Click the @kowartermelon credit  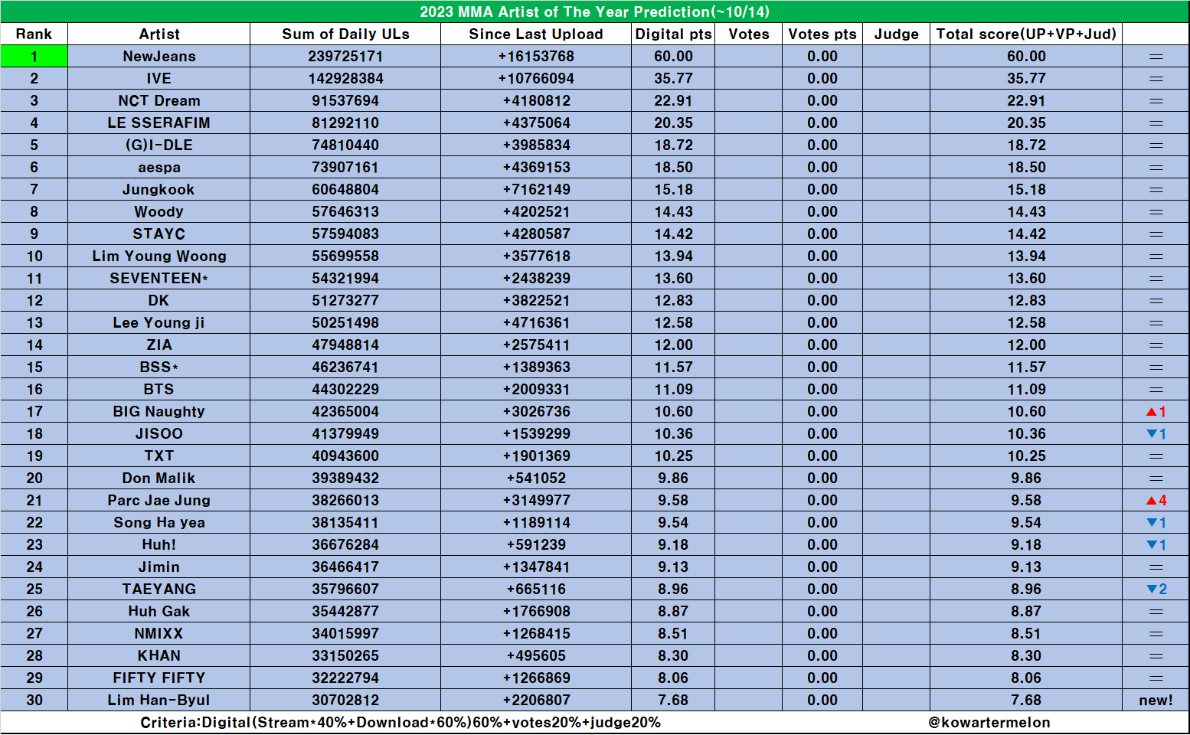click(x=989, y=723)
